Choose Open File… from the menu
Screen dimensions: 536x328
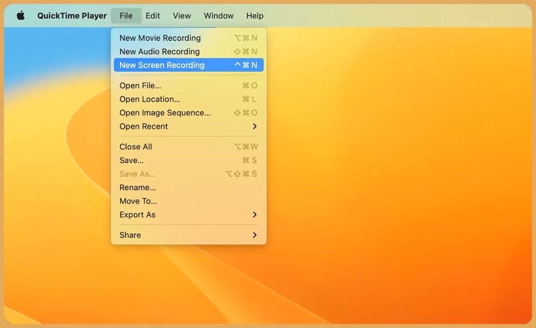(140, 86)
